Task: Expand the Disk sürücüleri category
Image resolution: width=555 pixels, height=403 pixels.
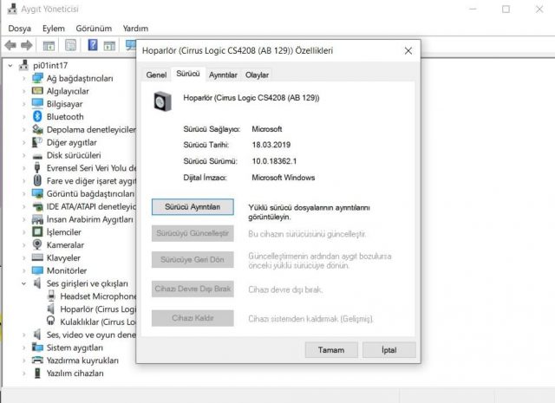Action: coord(23,155)
